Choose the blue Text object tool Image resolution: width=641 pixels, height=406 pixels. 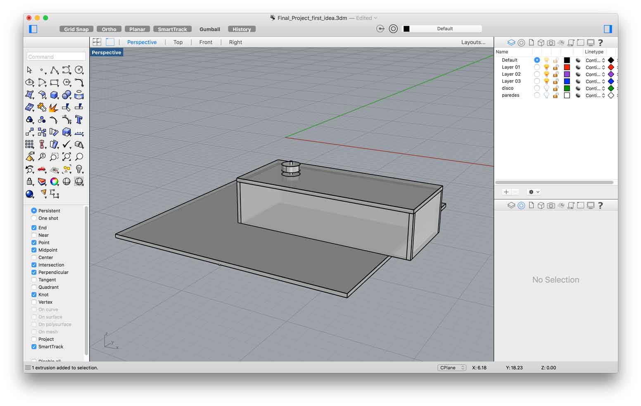pyautogui.click(x=79, y=119)
